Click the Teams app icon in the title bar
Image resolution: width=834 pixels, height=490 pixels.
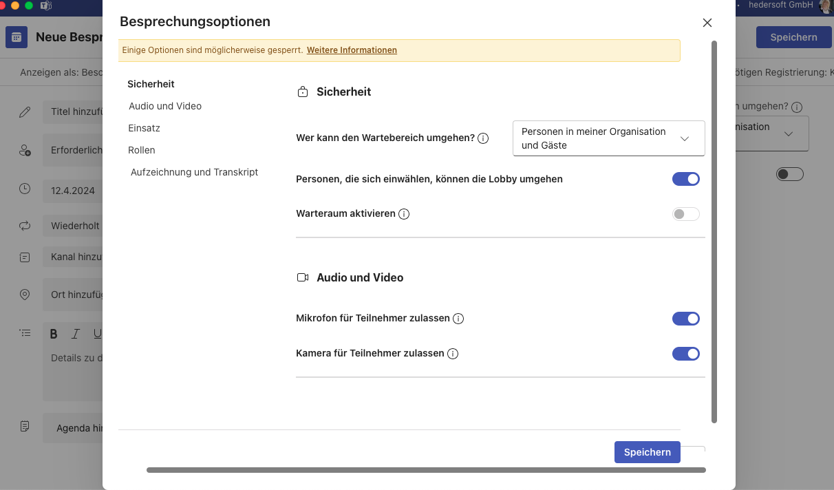[46, 6]
